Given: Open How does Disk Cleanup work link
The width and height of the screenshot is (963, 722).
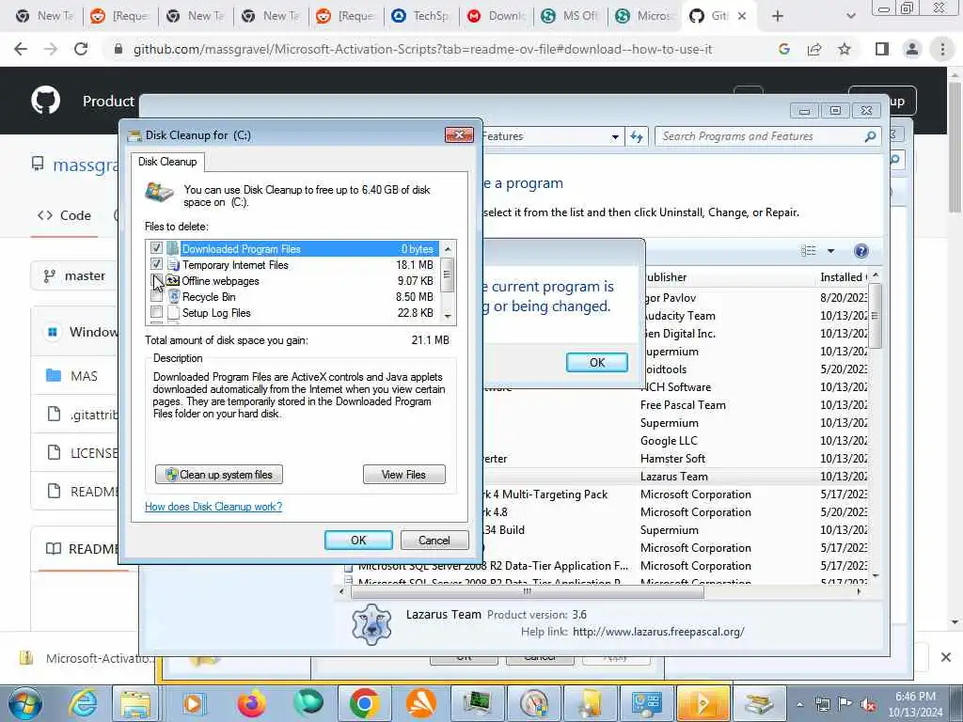Looking at the screenshot, I should tap(213, 507).
